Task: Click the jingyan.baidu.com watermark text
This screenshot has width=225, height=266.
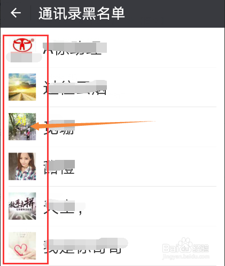Action: 186,256
